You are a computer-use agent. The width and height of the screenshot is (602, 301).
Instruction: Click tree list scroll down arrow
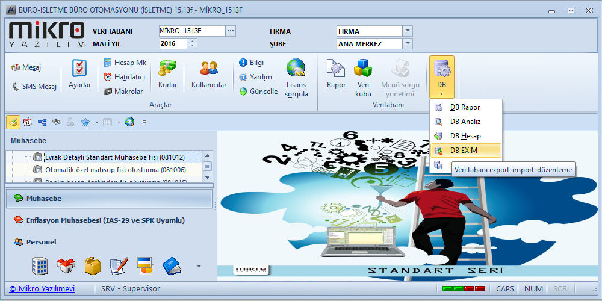click(x=207, y=177)
